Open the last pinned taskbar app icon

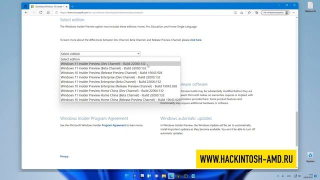pyautogui.click(x=193, y=176)
